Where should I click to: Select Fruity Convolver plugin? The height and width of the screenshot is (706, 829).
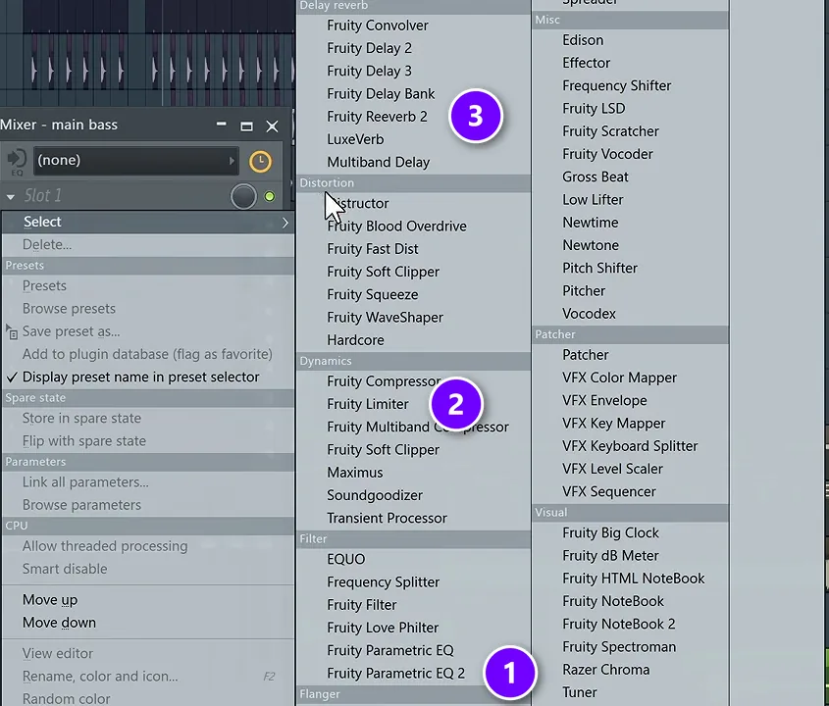tap(378, 25)
